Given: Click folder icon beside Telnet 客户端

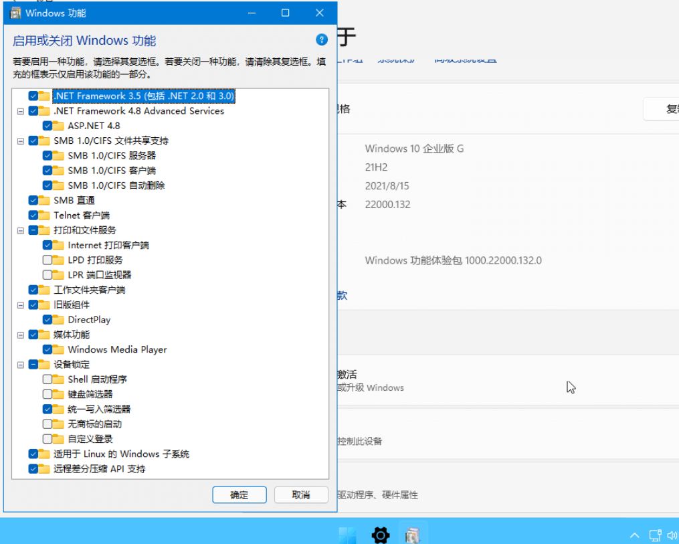Looking at the screenshot, I should point(43,215).
